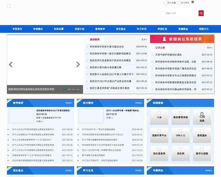
Task: Click the 团委 quick link tile
Action: [202, 117]
